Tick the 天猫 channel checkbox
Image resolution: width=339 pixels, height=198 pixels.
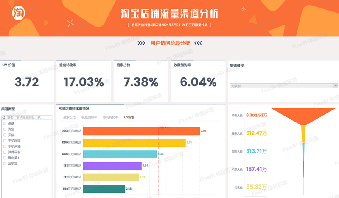(5, 134)
